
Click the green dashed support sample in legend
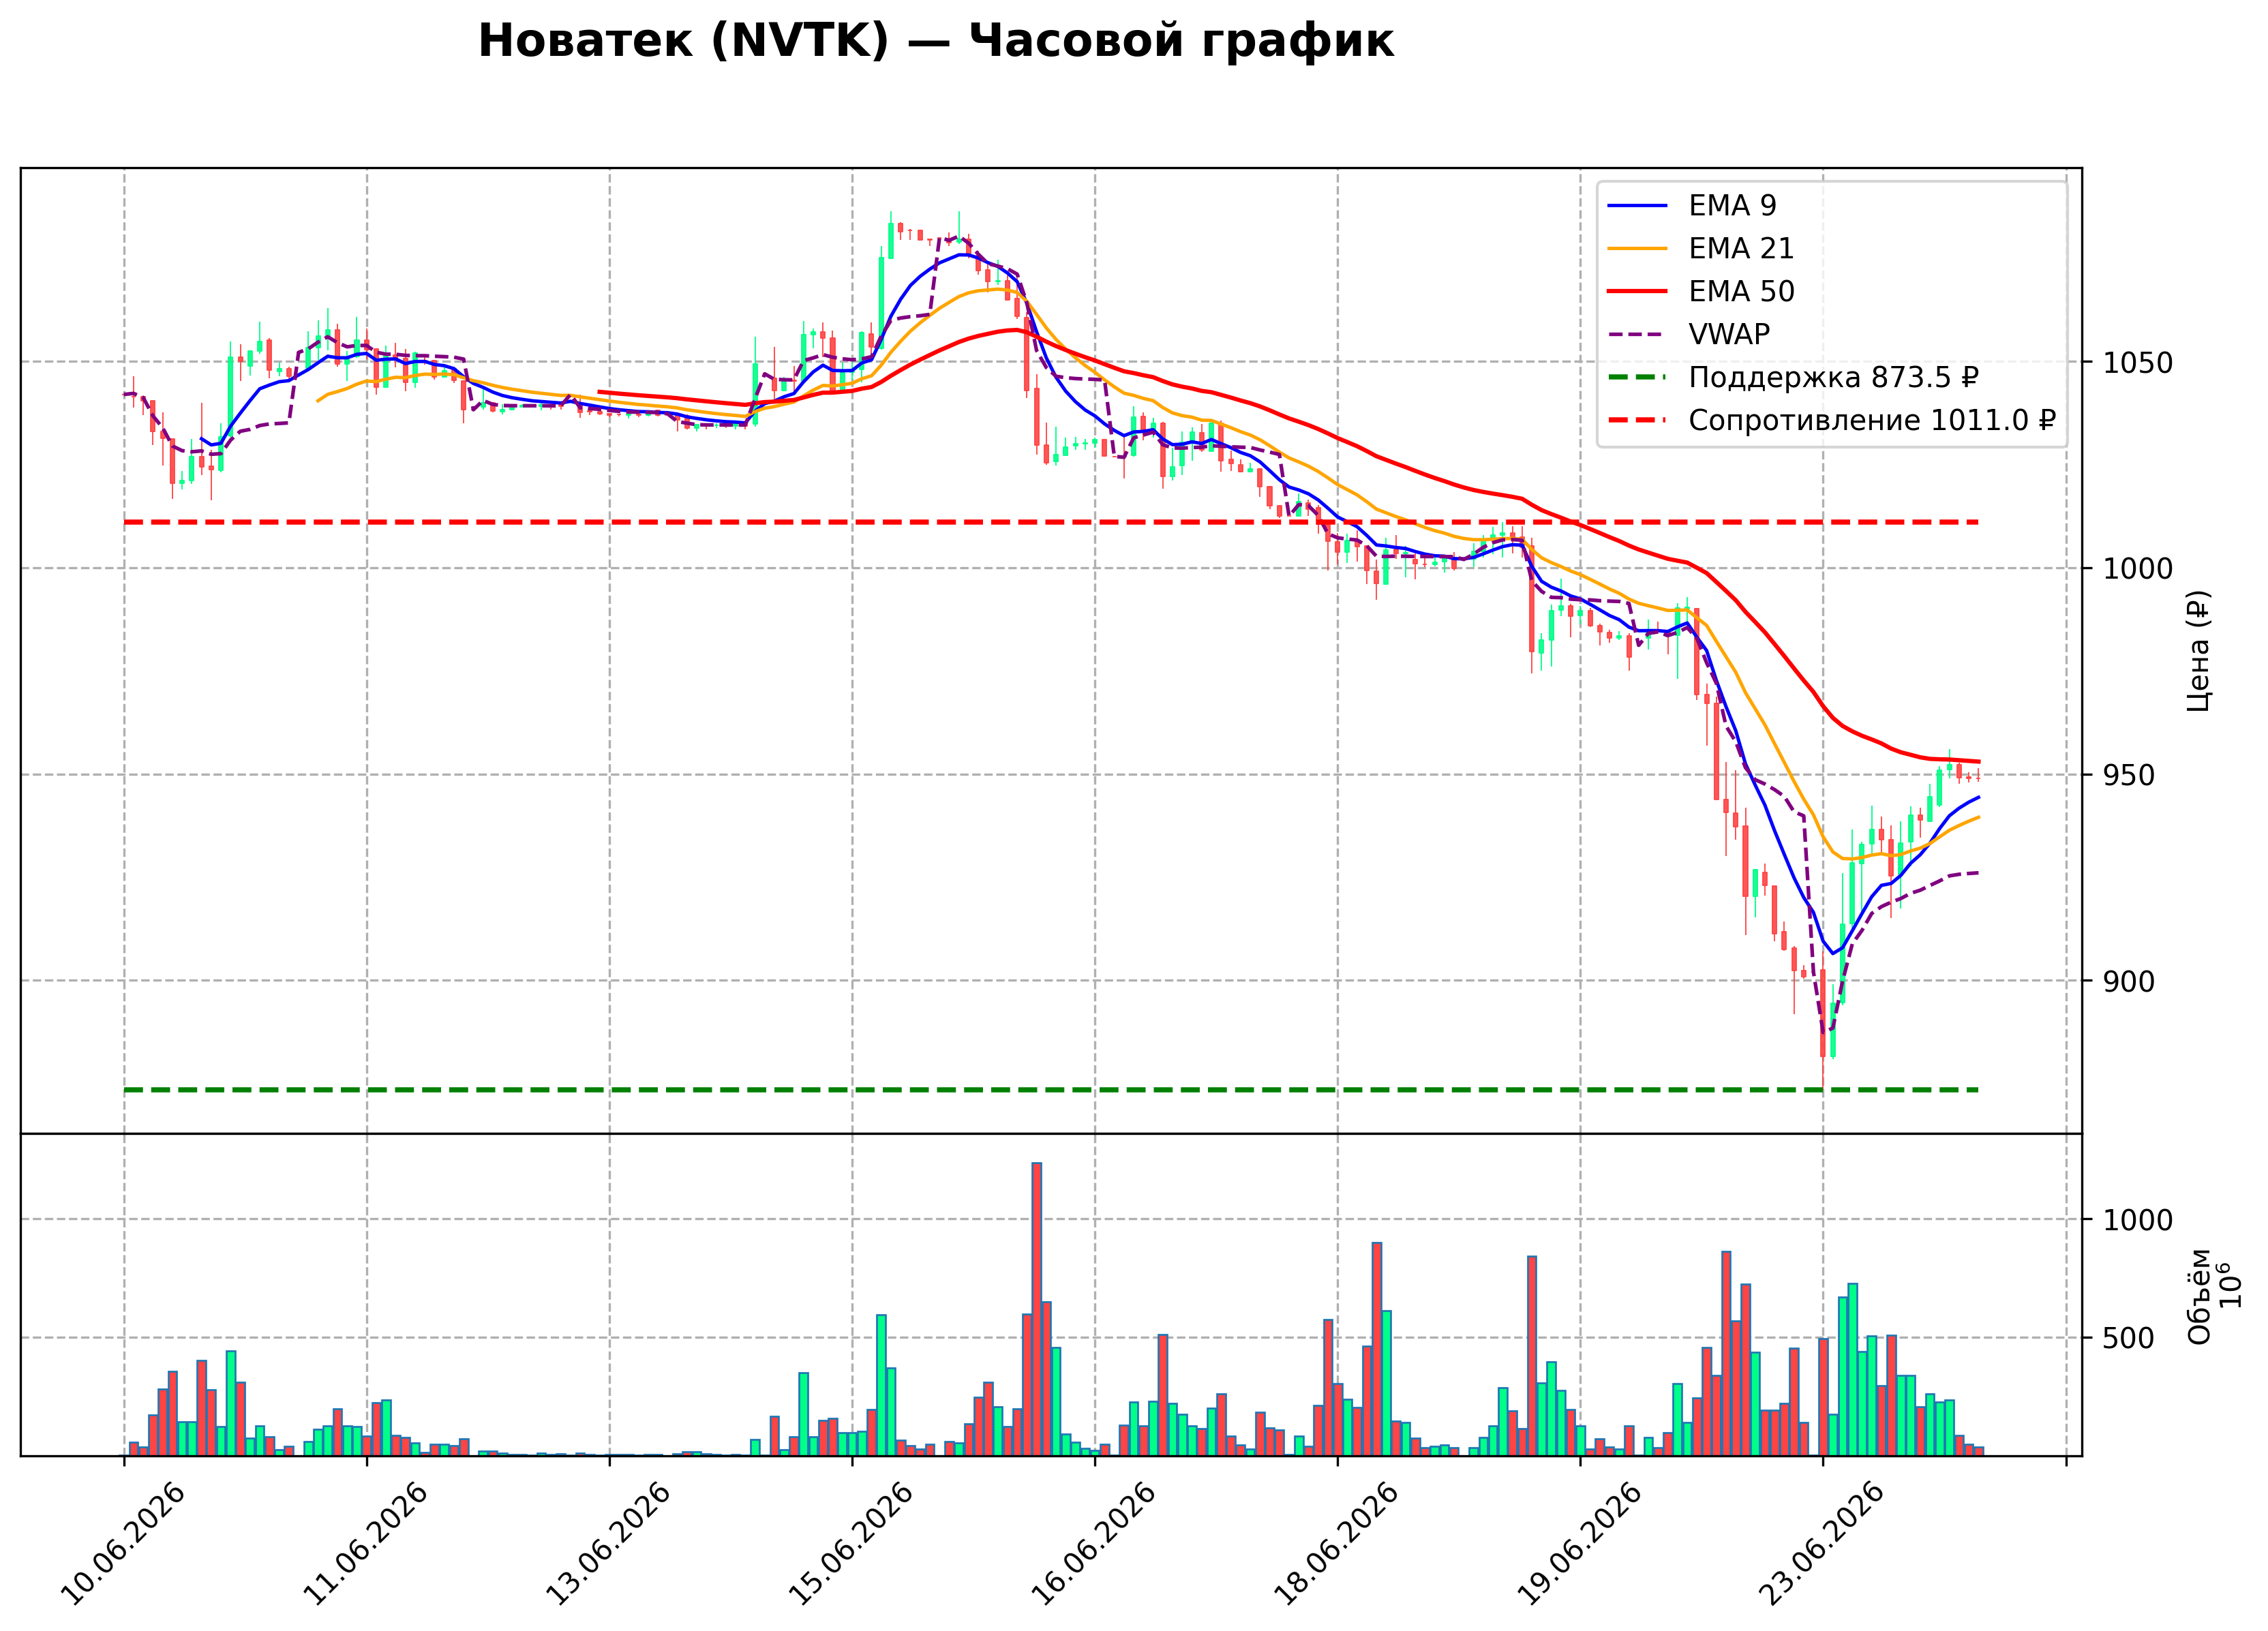1637,378
